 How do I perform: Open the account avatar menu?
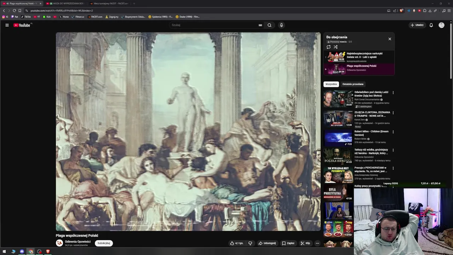pos(441,25)
